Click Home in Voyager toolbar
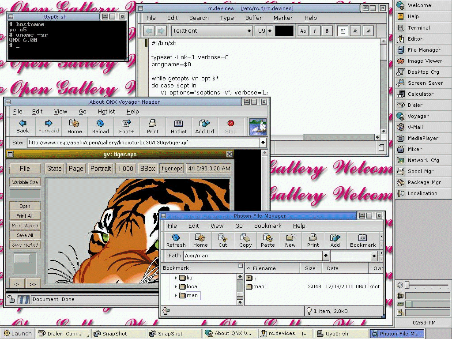This screenshot has width=452, height=339. (75, 127)
